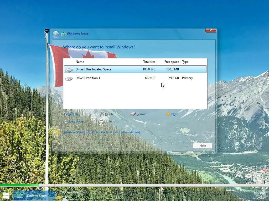This screenshot has height=201, width=269.
Task: Open the Windows Start logo
Action: click(6, 196)
